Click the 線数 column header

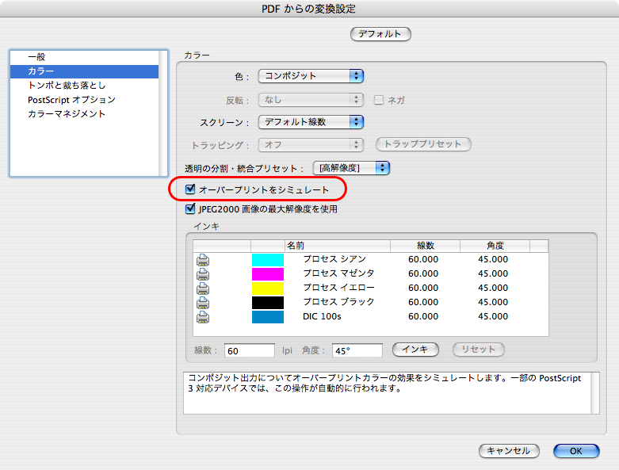point(425,246)
